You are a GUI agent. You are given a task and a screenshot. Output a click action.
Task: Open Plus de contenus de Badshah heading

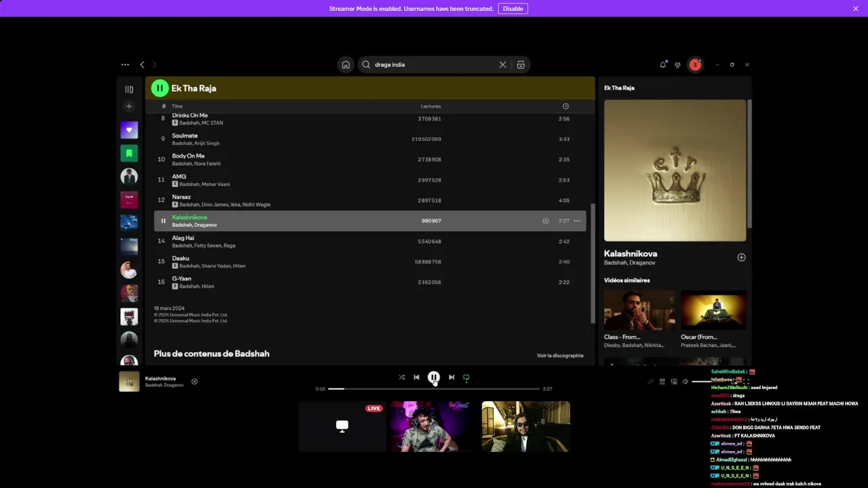(x=212, y=354)
